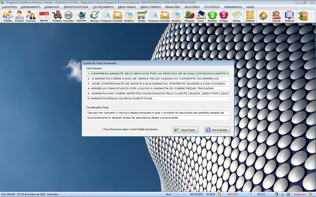
Task: Click Pesquisar icon right of Serviços
Action: tap(106, 16)
